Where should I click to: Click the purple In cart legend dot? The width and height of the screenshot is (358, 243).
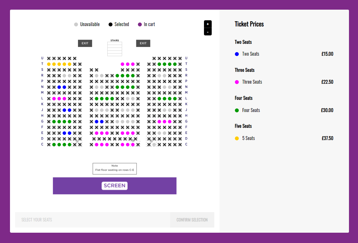140,24
